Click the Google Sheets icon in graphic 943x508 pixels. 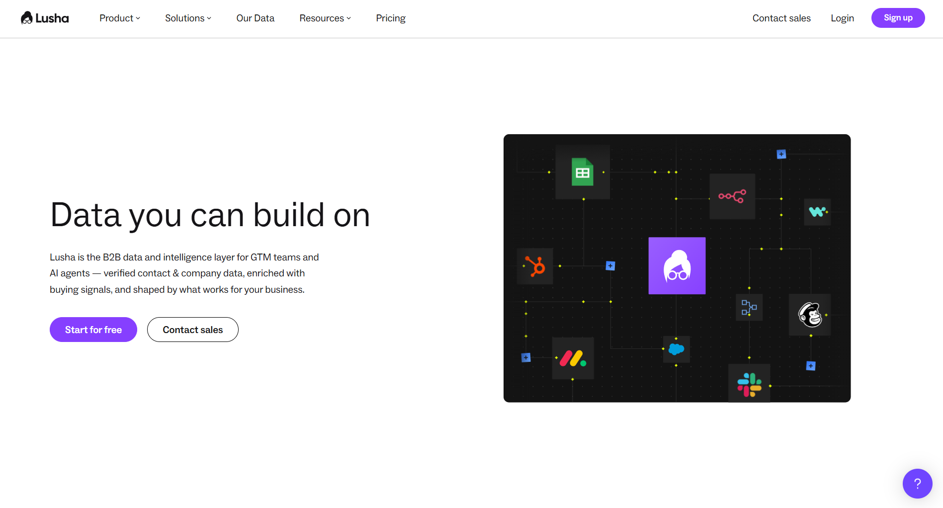click(x=583, y=172)
